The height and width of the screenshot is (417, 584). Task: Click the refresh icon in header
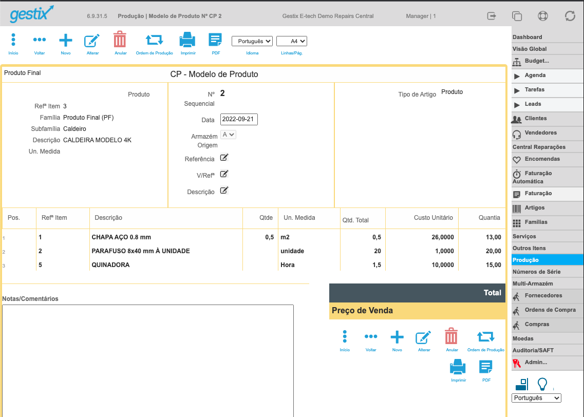[570, 16]
